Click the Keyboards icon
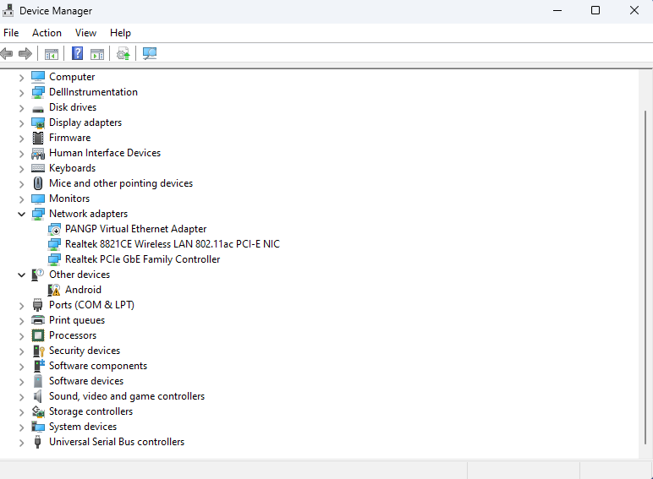This screenshot has width=653, height=479. [38, 168]
